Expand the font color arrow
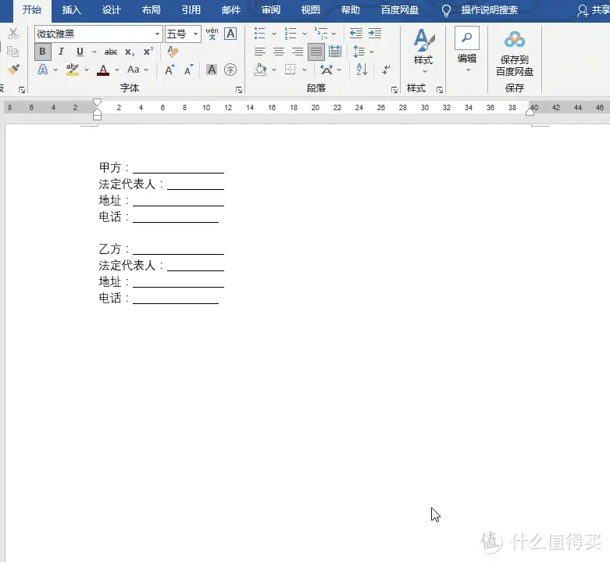 tap(117, 70)
